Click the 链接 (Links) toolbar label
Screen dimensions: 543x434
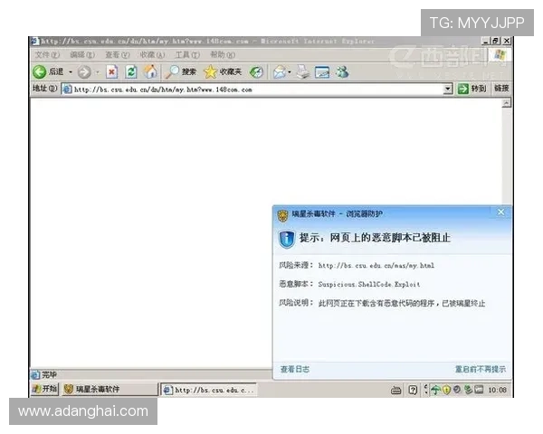pos(501,89)
